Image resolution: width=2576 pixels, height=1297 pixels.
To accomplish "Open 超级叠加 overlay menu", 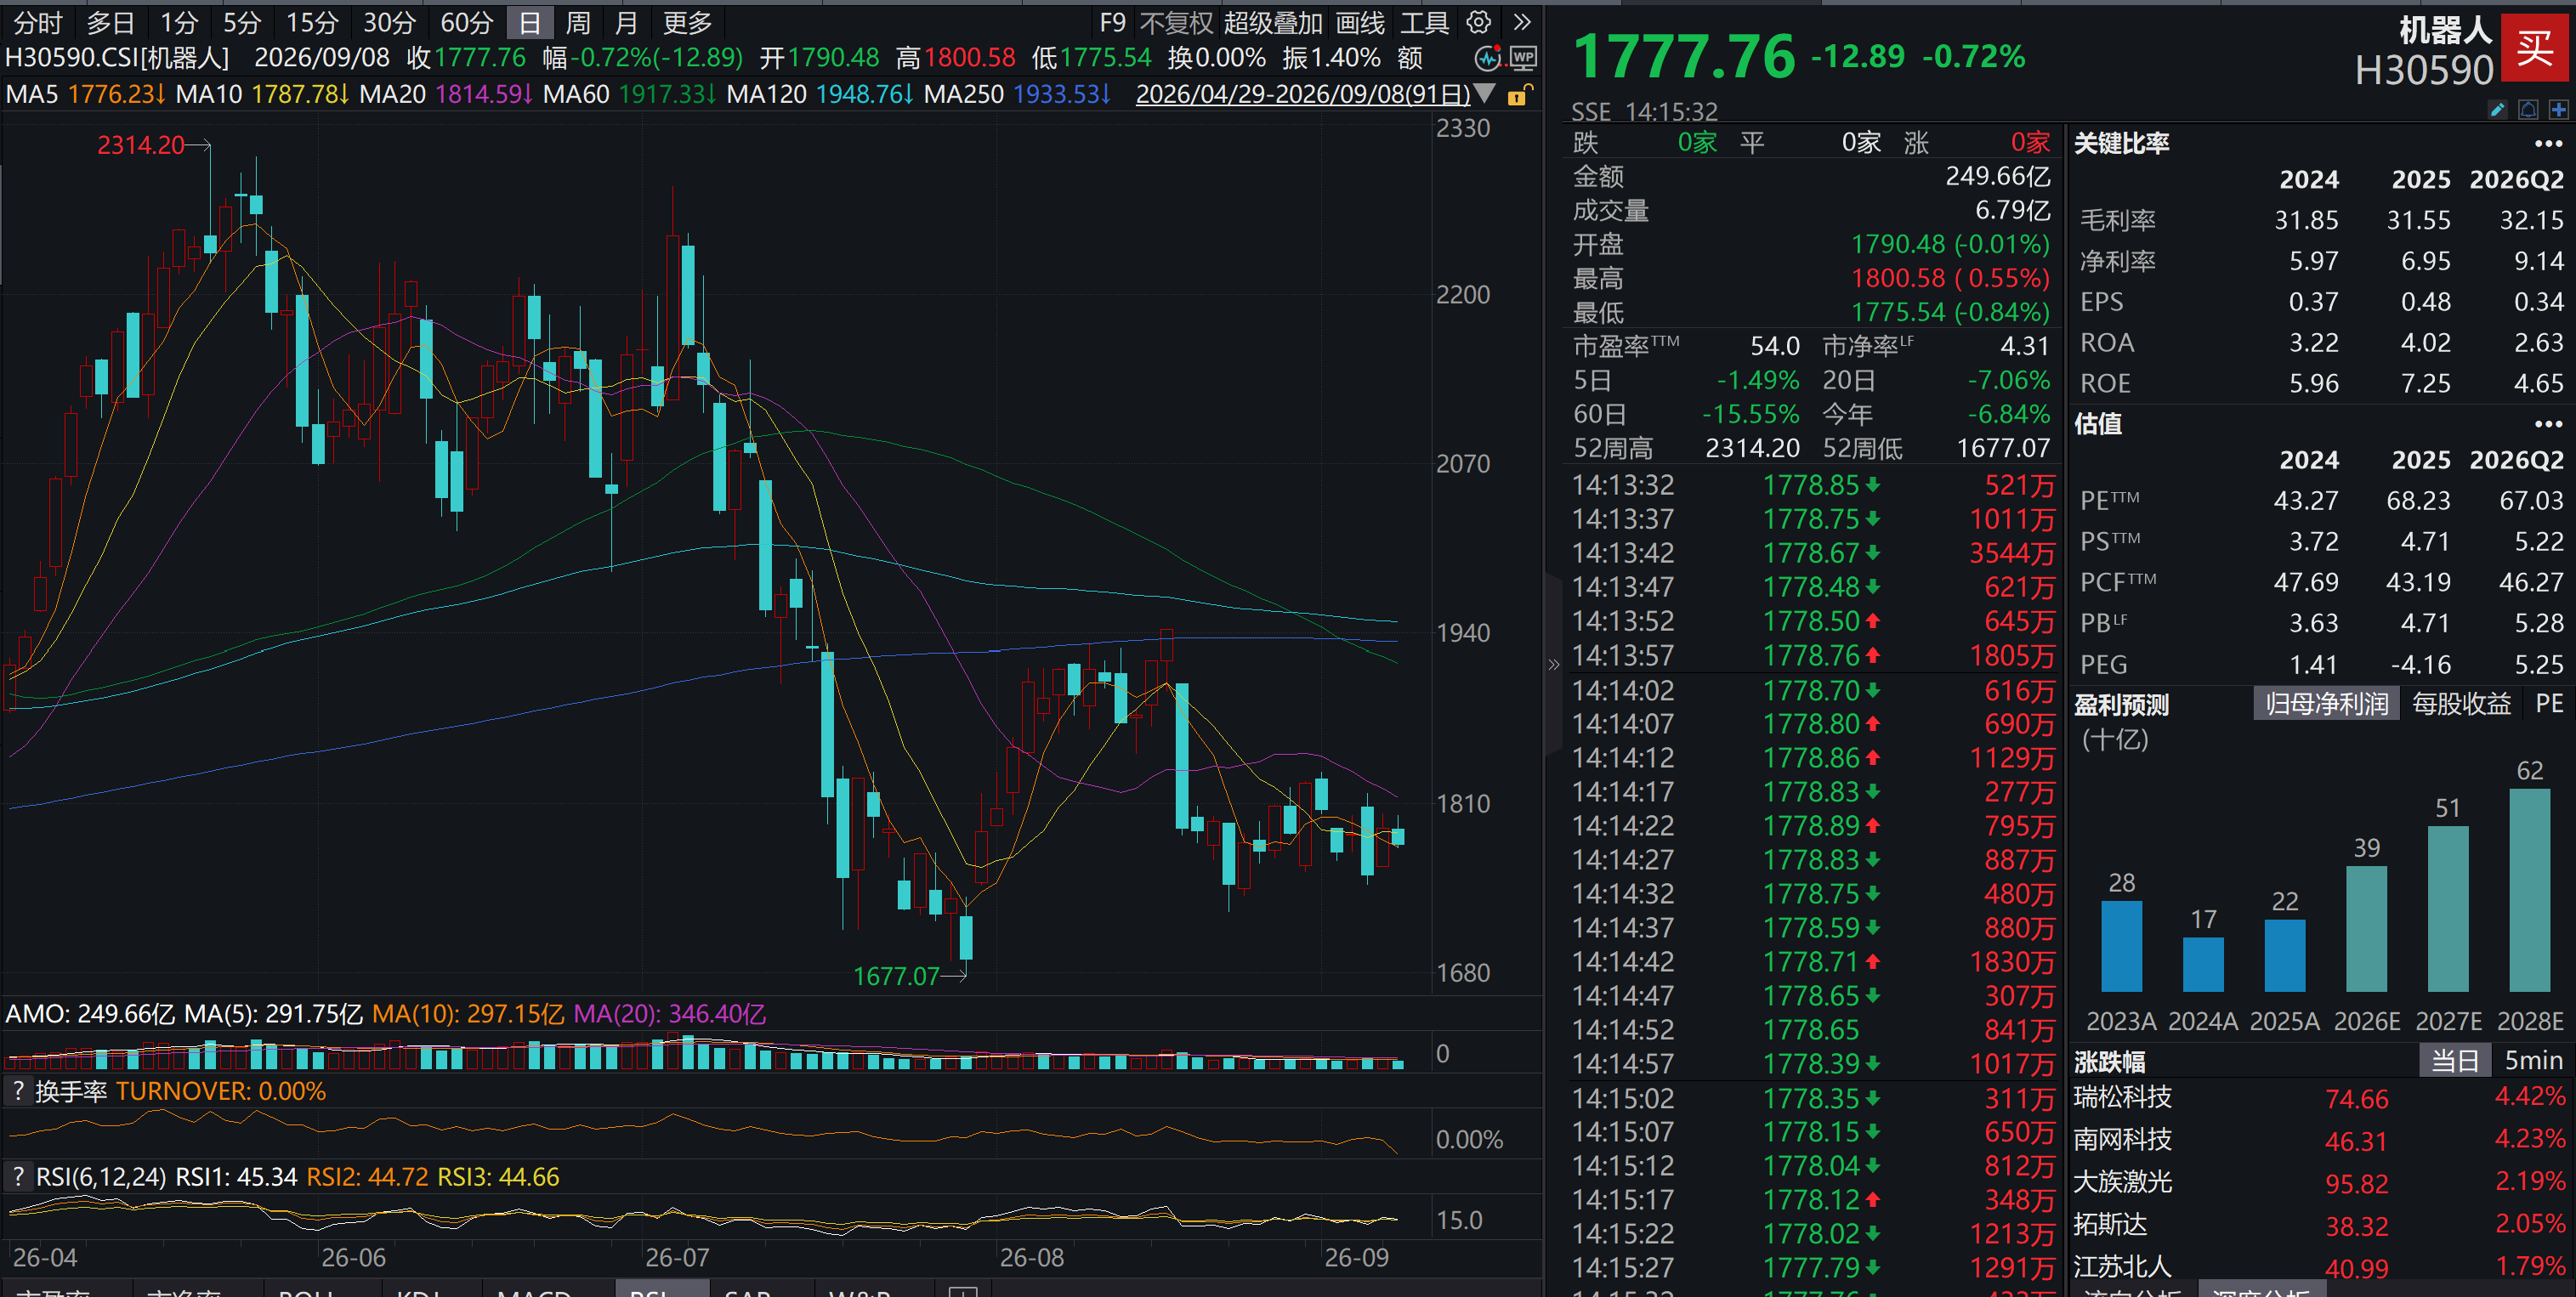I will tap(1273, 22).
